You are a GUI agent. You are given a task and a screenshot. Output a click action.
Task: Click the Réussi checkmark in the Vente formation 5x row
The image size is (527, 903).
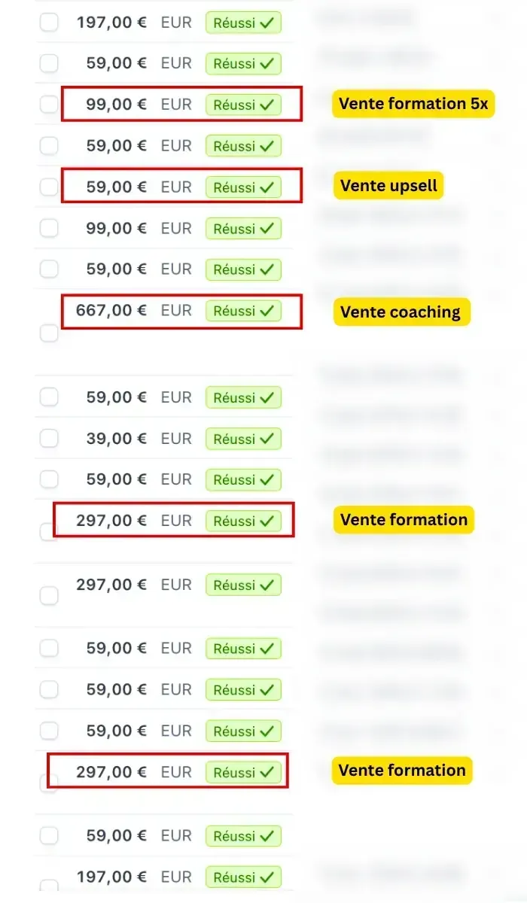pos(267,105)
